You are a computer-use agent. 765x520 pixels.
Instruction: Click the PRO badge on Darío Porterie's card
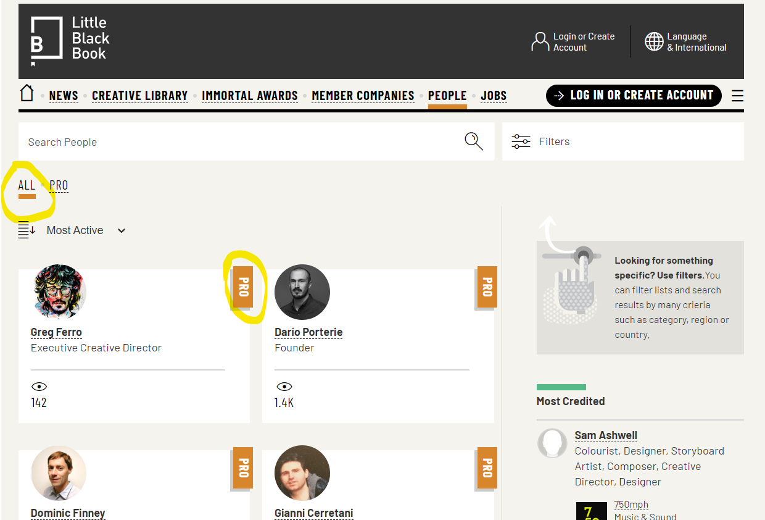(x=487, y=287)
